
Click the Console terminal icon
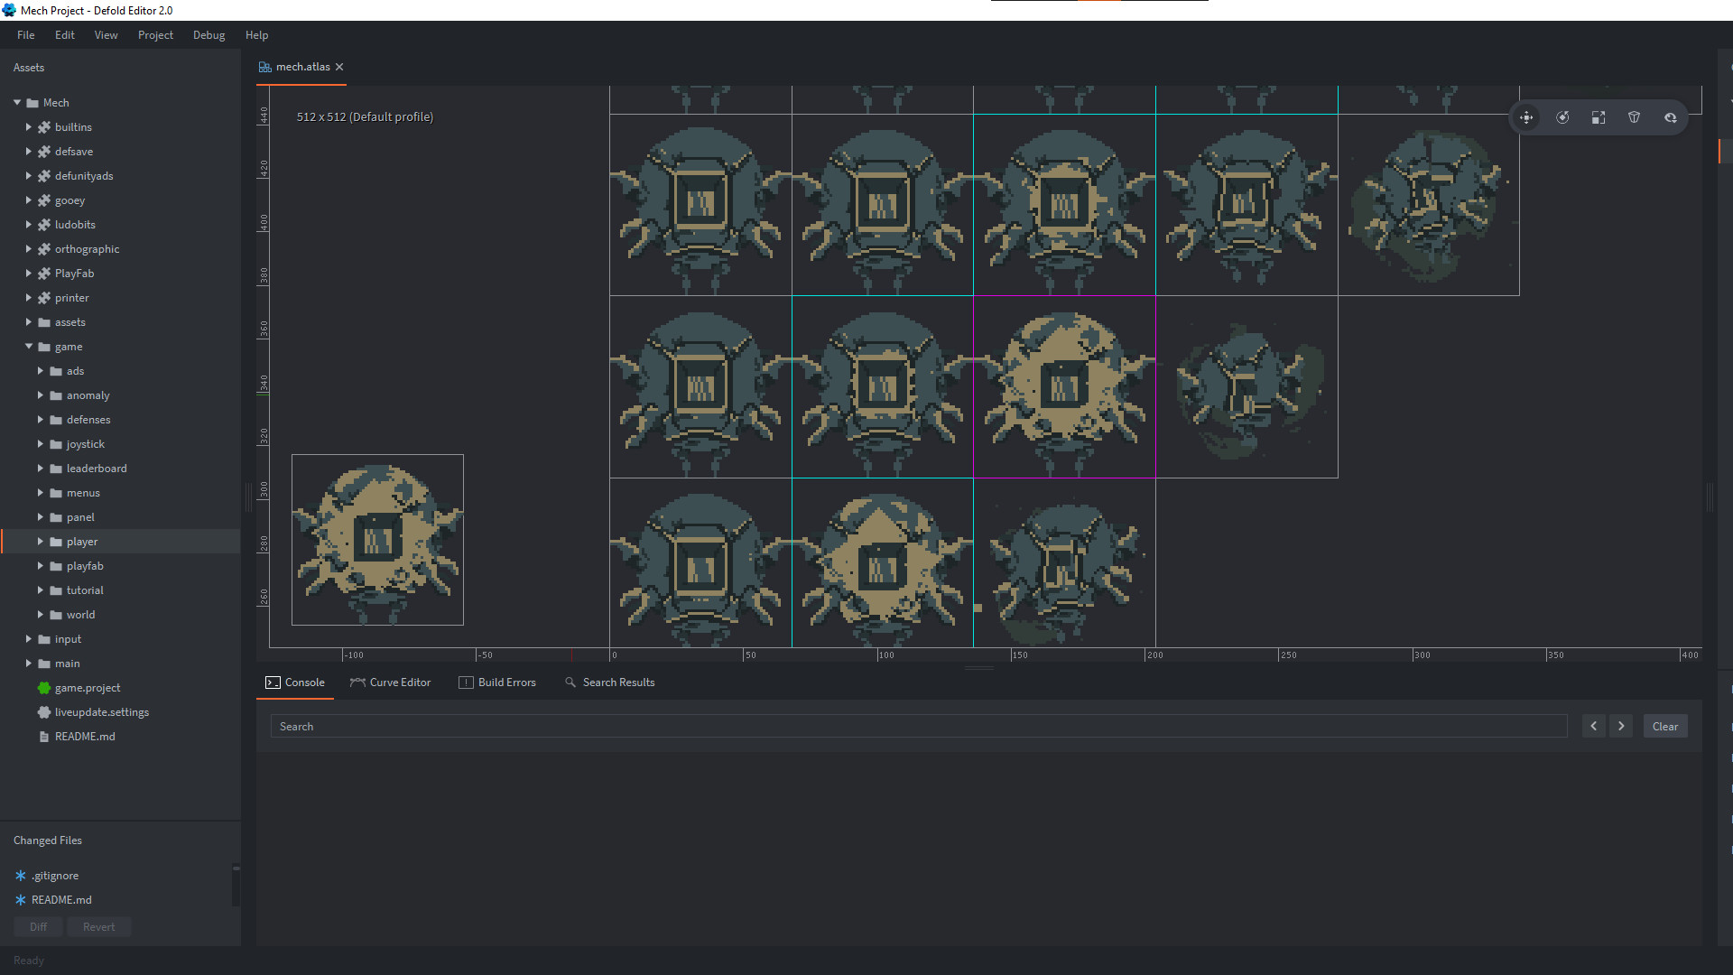click(x=273, y=682)
